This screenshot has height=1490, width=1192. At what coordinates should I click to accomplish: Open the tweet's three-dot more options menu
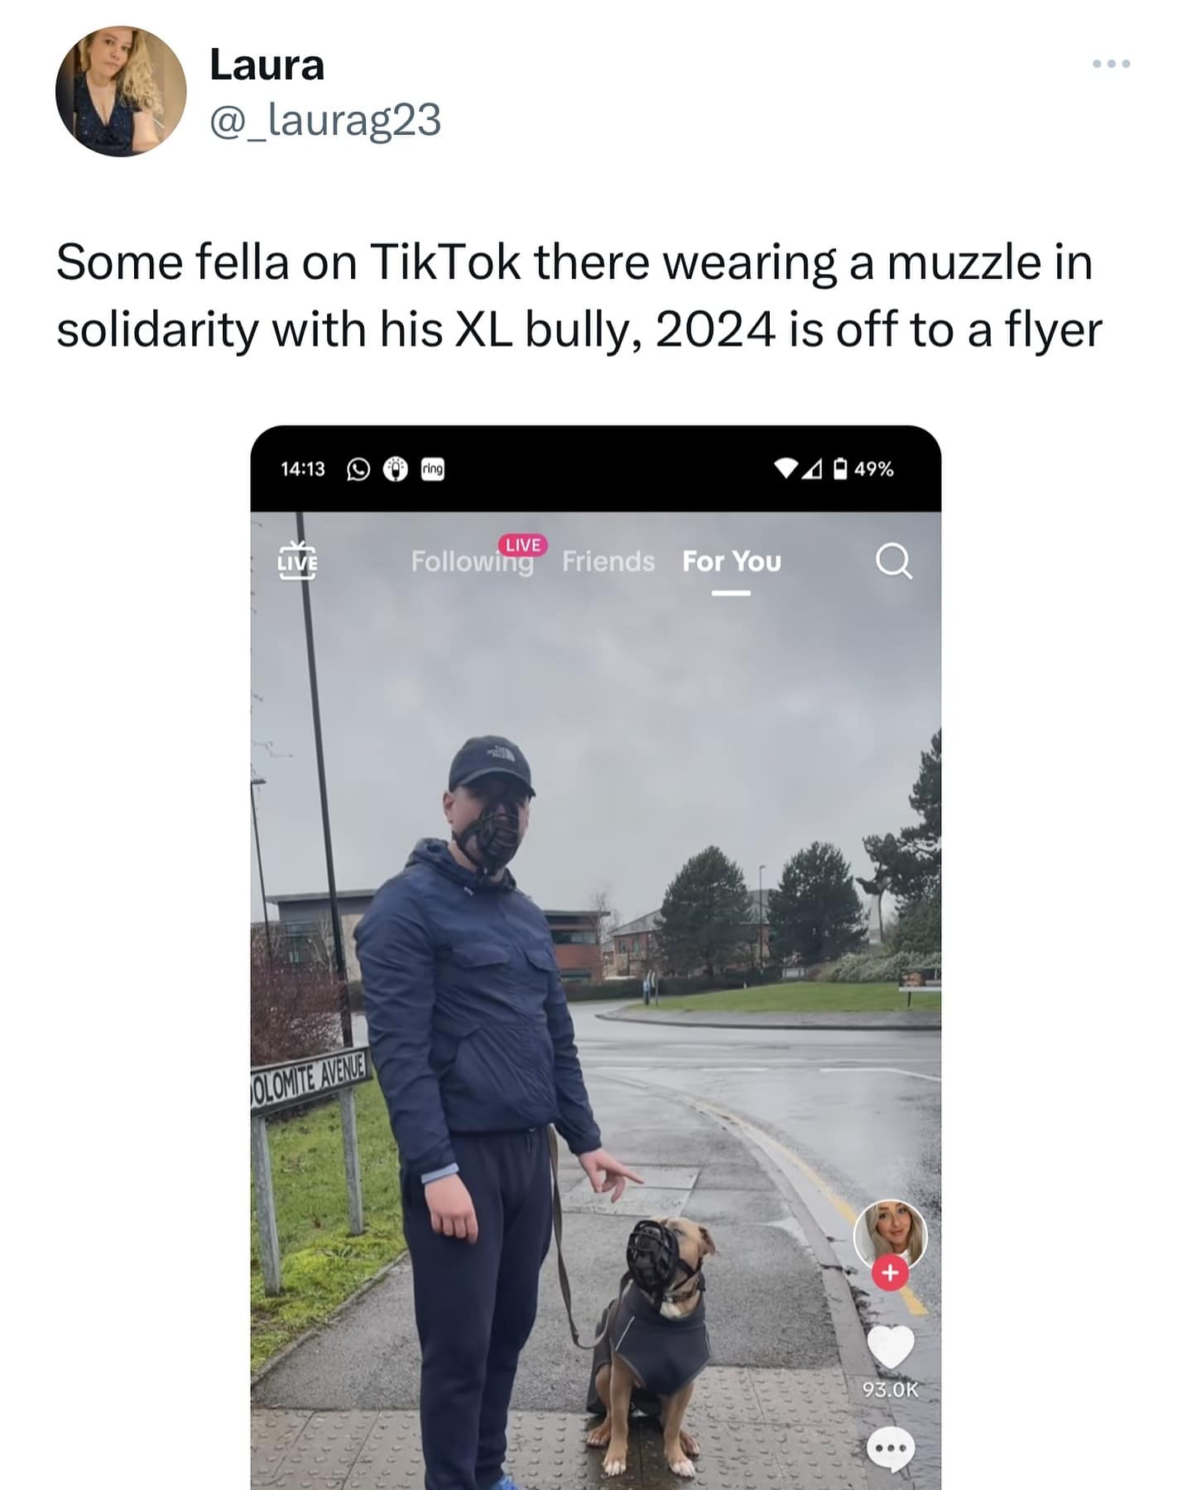point(1111,64)
